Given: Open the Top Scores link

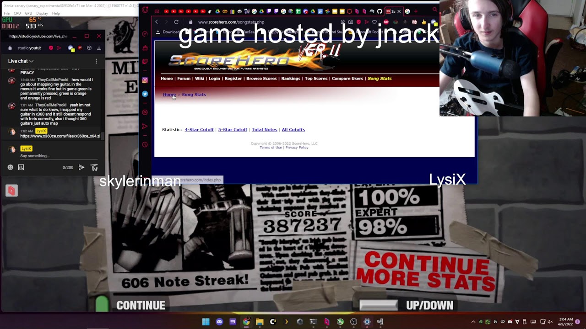Looking at the screenshot, I should (x=316, y=79).
